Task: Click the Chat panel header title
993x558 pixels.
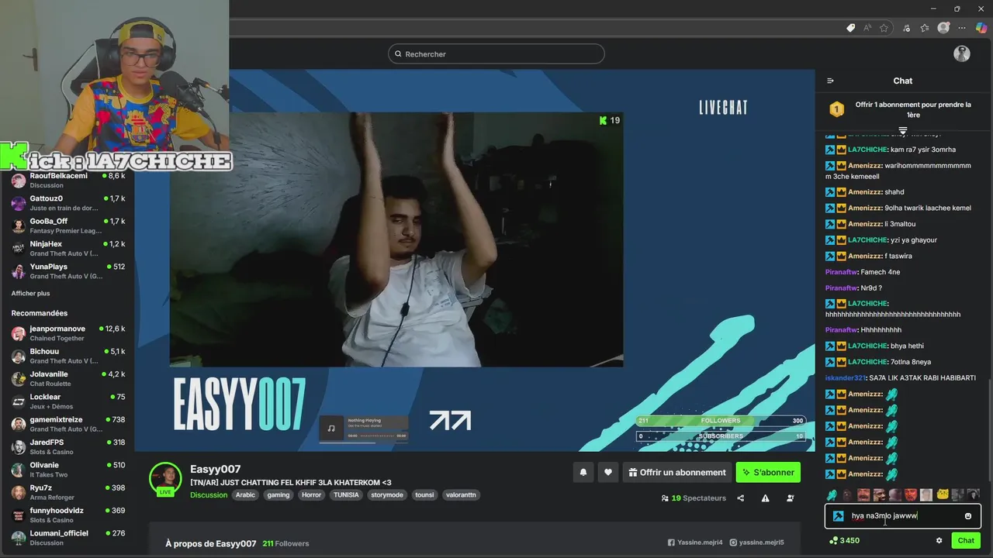Action: click(x=903, y=81)
